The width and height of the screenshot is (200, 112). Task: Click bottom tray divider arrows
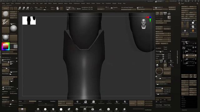pyautogui.click(x=87, y=107)
